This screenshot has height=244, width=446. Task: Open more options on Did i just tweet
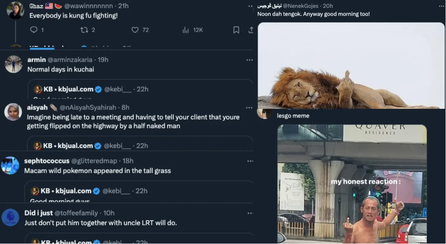(249, 213)
